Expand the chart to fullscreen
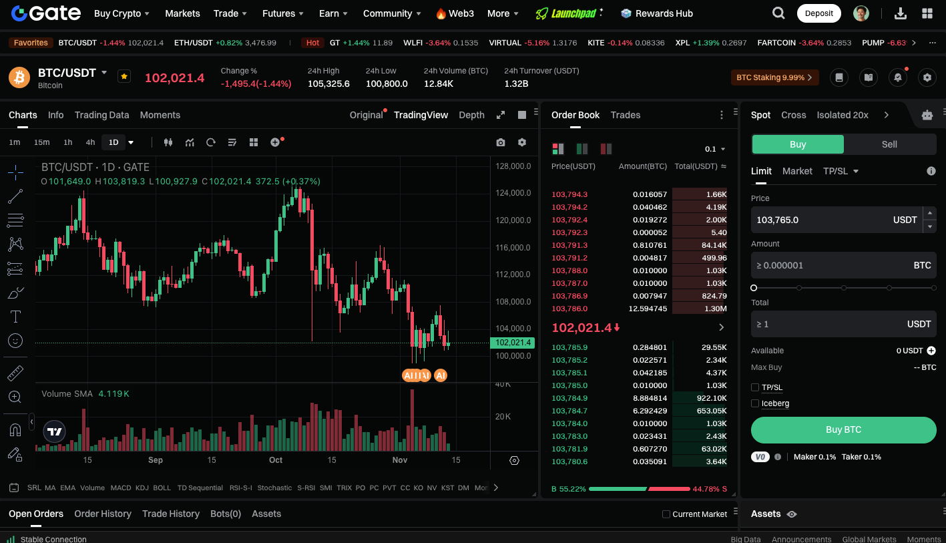This screenshot has width=946, height=543. 501,115
